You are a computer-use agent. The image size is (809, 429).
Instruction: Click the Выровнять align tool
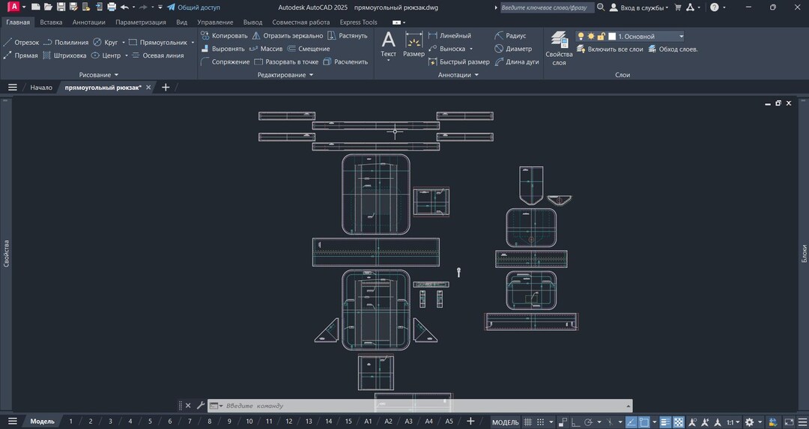click(x=223, y=49)
